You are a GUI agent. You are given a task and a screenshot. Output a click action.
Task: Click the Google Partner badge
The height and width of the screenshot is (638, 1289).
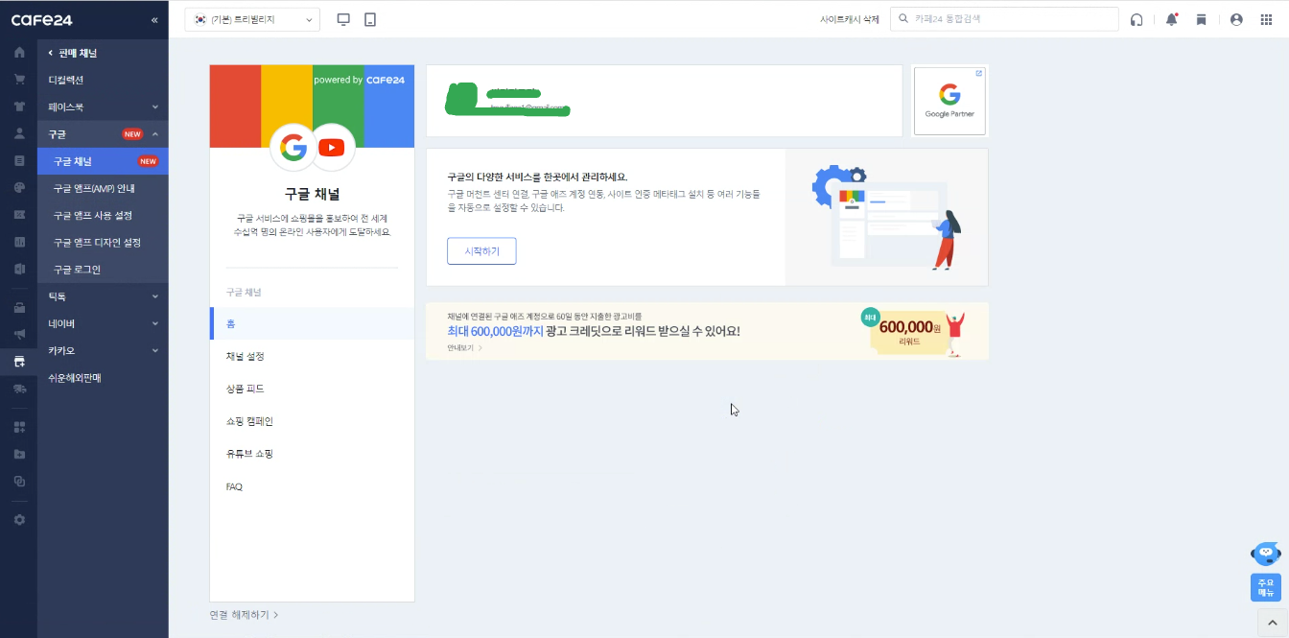tap(949, 101)
